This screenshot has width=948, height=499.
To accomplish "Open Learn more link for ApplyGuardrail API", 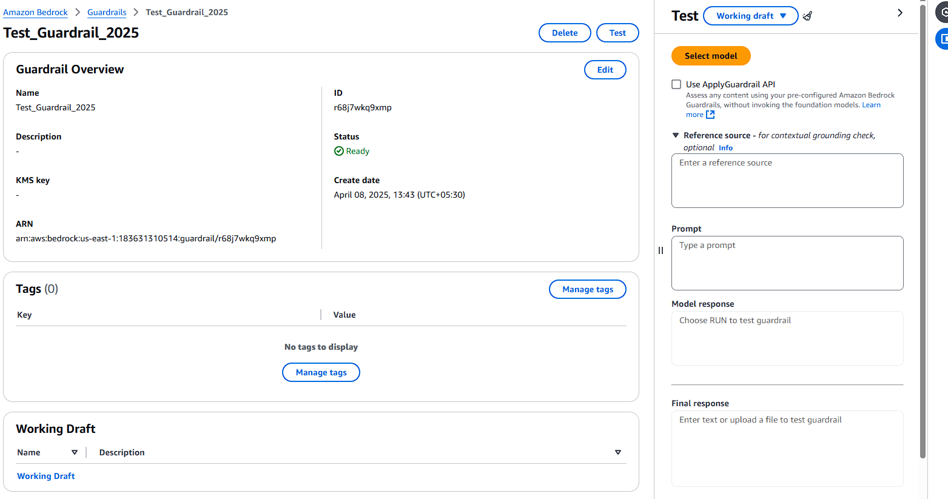I will click(871, 105).
